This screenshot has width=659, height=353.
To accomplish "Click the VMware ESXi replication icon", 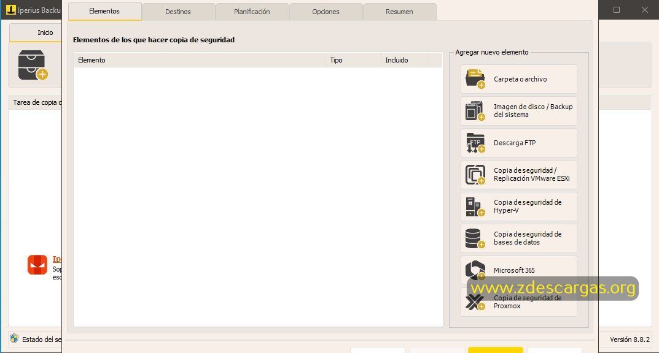I will click(475, 175).
